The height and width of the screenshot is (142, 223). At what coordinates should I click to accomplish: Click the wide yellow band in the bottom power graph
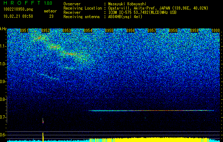coord(149,140)
